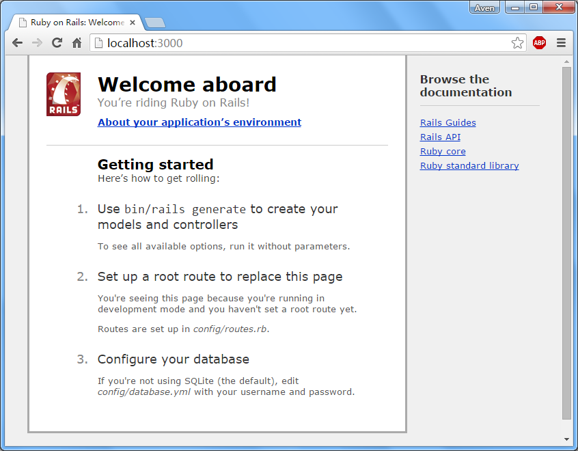Click the browser Forward arrow
This screenshot has height=451, width=578.
tap(37, 43)
